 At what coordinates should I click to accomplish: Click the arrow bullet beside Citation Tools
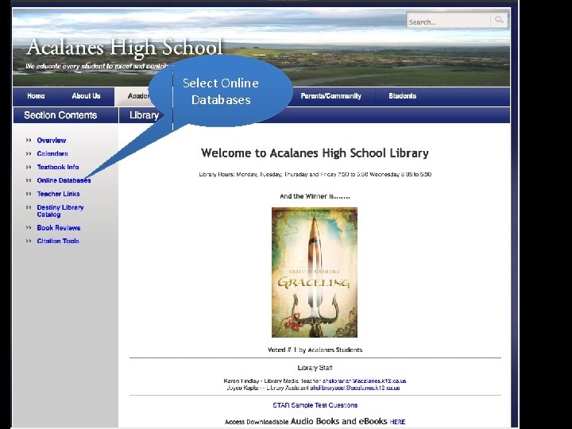click(29, 242)
